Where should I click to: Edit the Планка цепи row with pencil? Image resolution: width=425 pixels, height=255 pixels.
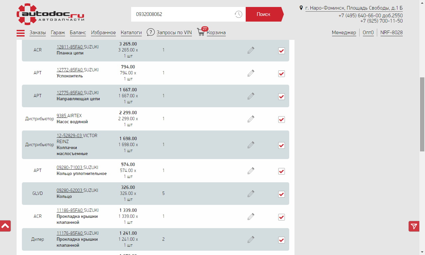[x=251, y=50]
